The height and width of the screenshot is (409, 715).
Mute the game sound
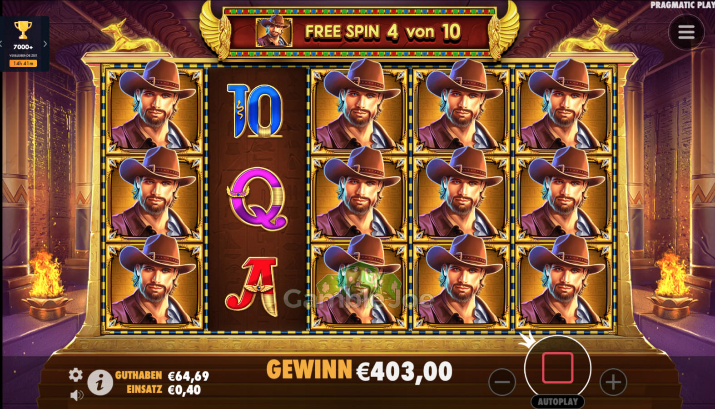coord(77,395)
